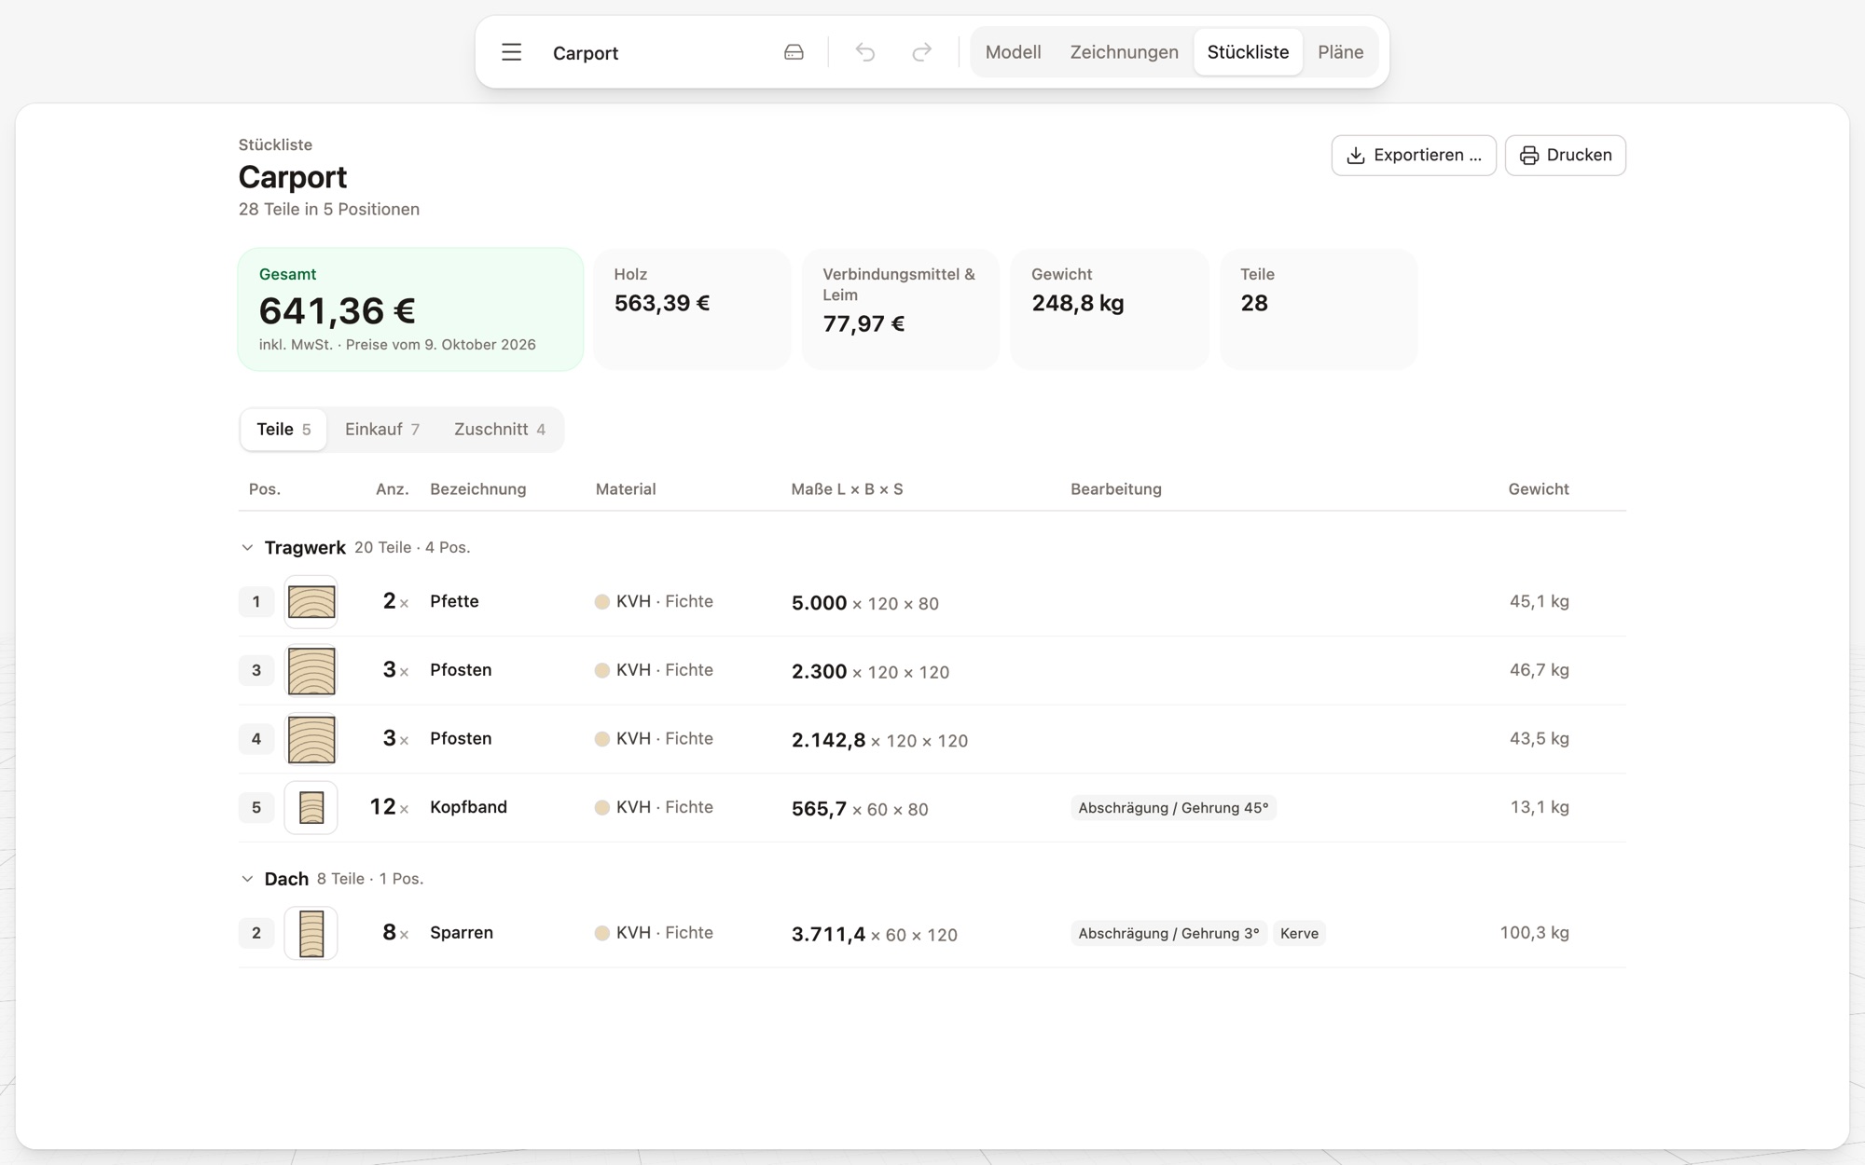
Task: Click the Sparren wood thumbnail
Action: click(311, 933)
